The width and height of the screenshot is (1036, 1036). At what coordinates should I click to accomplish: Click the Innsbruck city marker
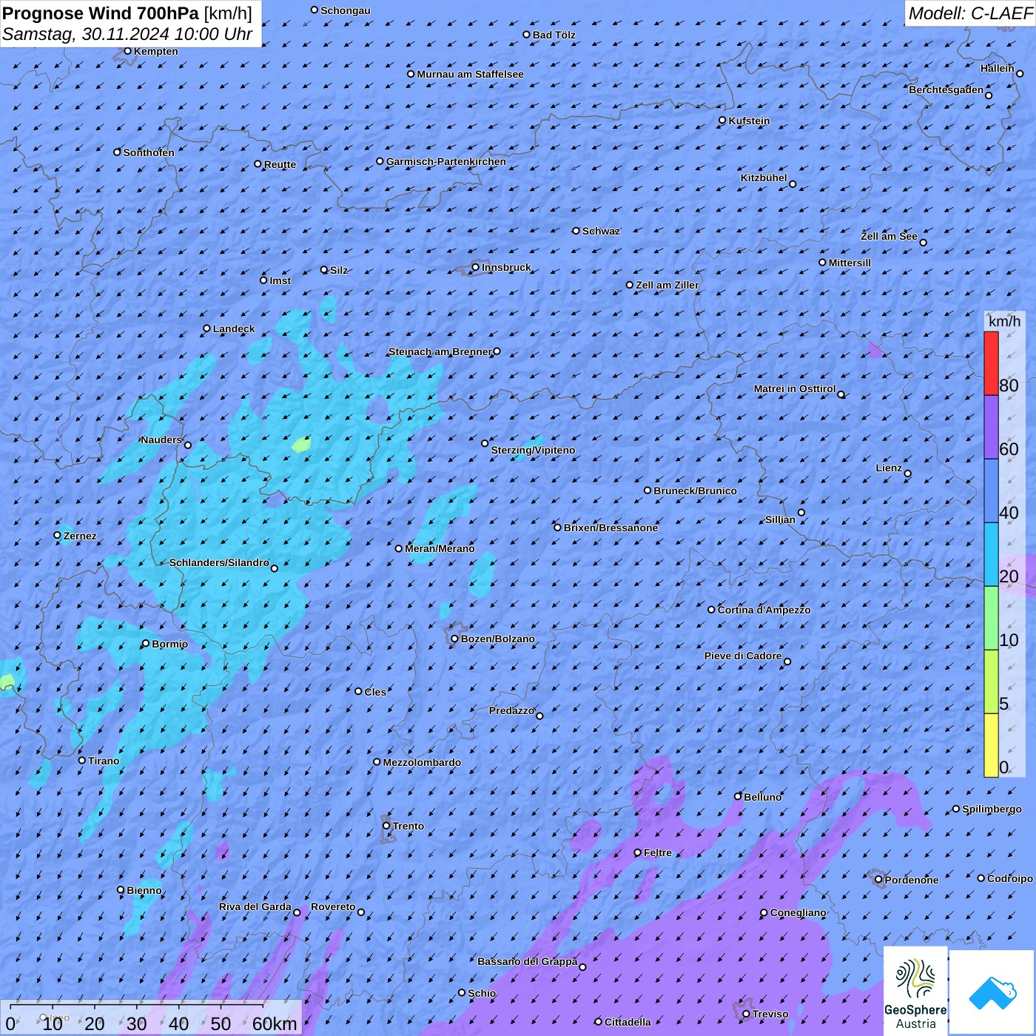pyautogui.click(x=476, y=267)
